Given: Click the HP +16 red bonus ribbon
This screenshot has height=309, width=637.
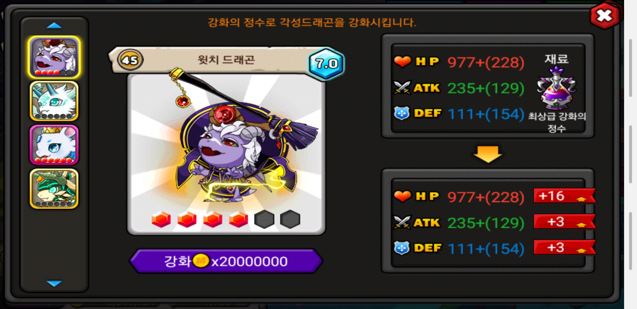Looking at the screenshot, I should point(564,196).
